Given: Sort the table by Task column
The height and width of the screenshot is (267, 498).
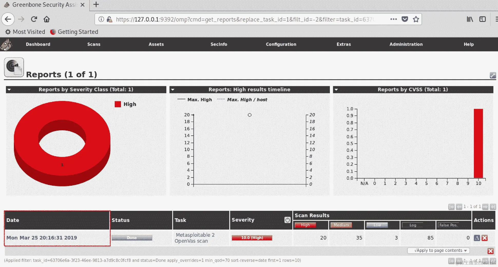Looking at the screenshot, I should coord(180,220).
